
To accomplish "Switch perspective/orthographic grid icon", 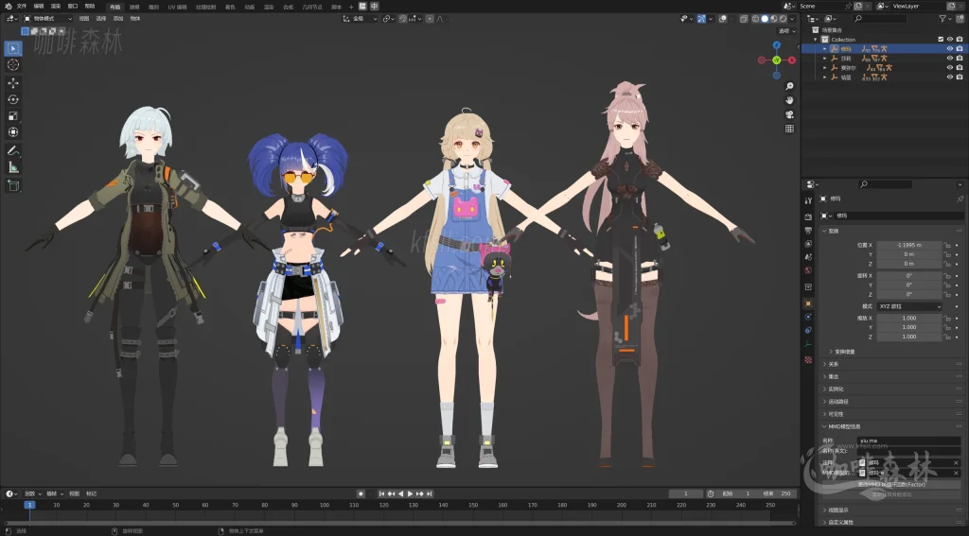I will pyautogui.click(x=789, y=130).
